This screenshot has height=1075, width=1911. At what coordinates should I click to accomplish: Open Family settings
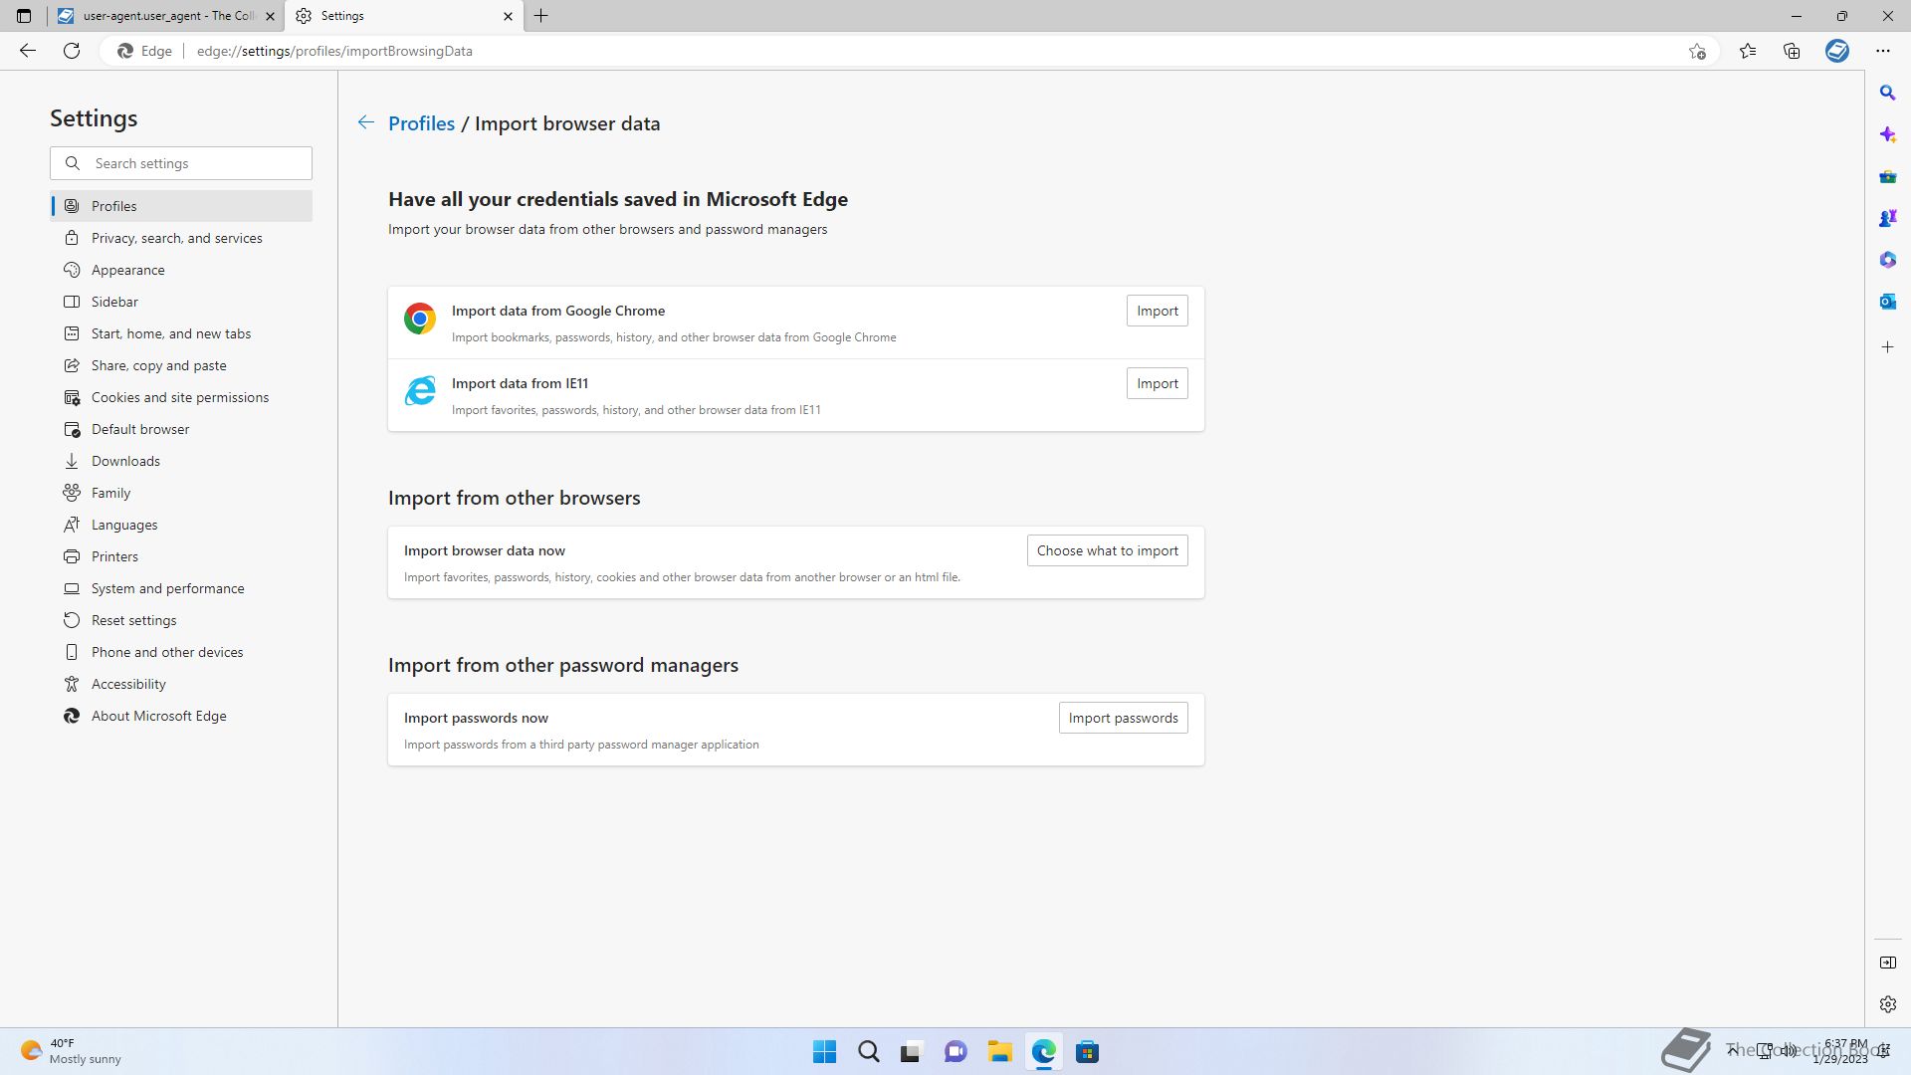(x=181, y=493)
